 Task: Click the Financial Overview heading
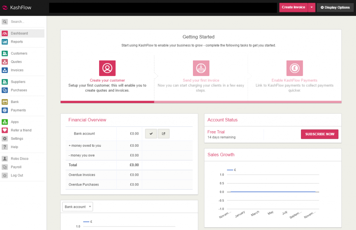click(x=87, y=120)
